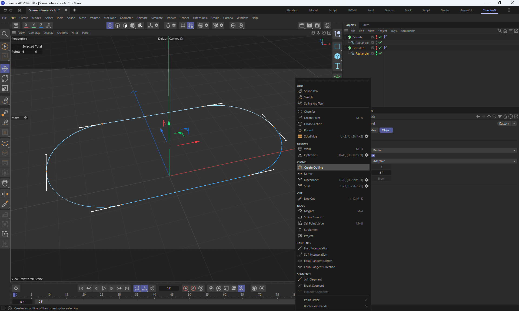The height and width of the screenshot is (311, 519).
Task: Select the Move tool in left toolbar
Action: 5,69
